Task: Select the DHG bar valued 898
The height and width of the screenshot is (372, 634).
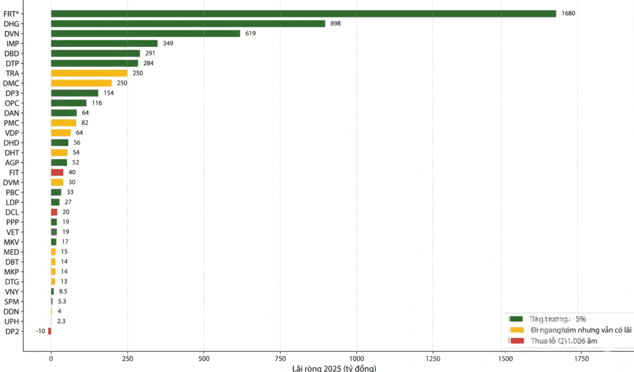Action: pyautogui.click(x=188, y=24)
